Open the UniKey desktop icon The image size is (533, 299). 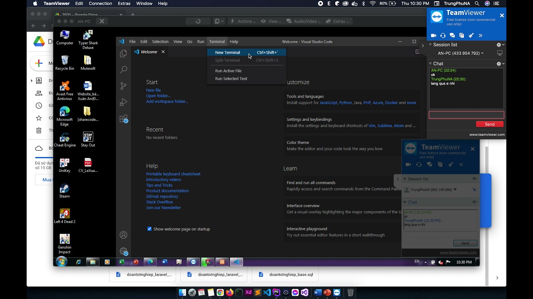tap(65, 165)
